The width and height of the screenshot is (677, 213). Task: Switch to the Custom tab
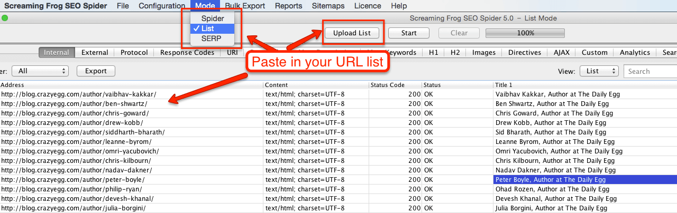point(594,52)
